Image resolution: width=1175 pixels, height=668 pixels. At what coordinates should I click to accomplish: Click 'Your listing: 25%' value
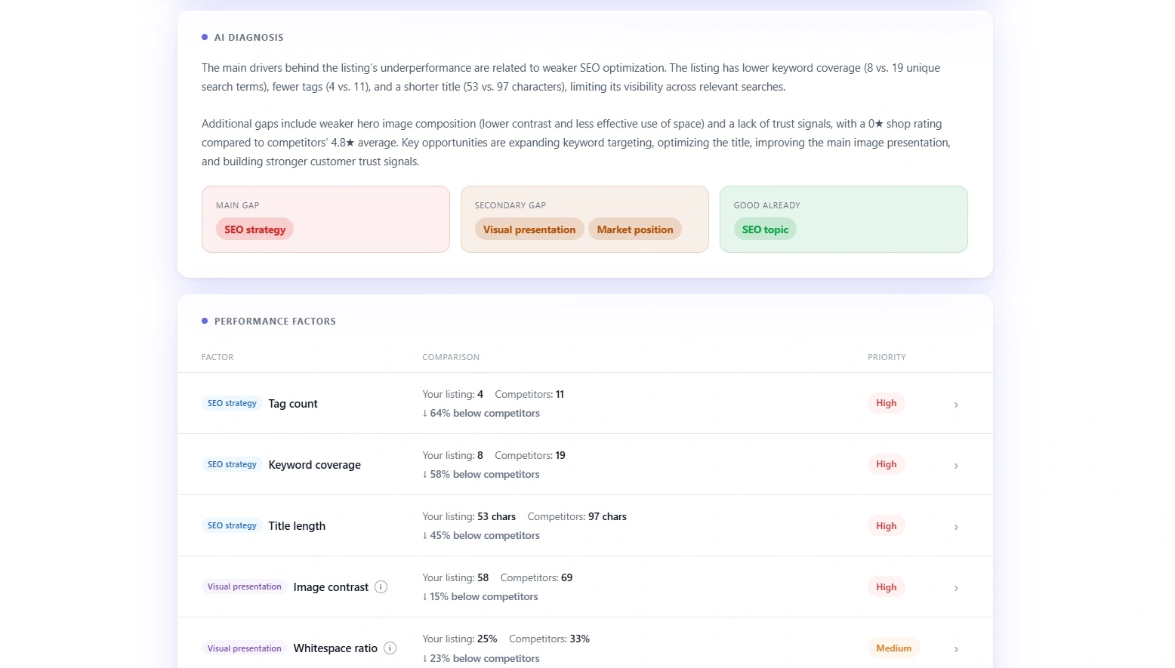click(x=460, y=639)
